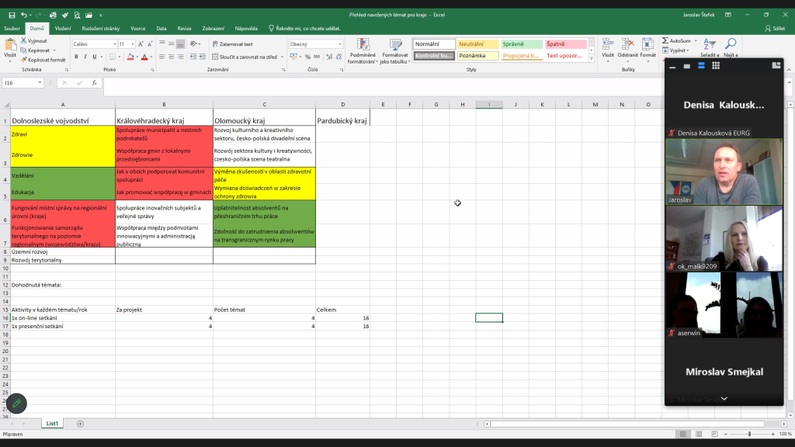Switch to the Vzorce tab
Screen dimensions: 795x447
point(138,29)
